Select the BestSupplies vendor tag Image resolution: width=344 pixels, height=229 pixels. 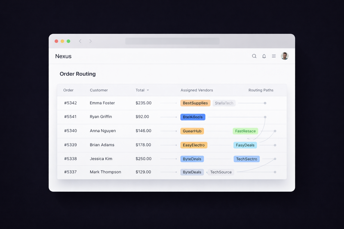click(x=195, y=103)
